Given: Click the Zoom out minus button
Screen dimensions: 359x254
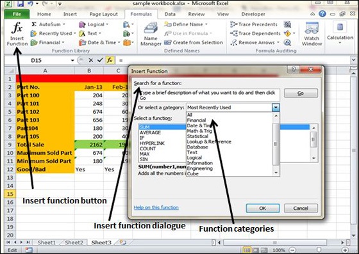Looking at the screenshot, I should [x=292, y=250].
